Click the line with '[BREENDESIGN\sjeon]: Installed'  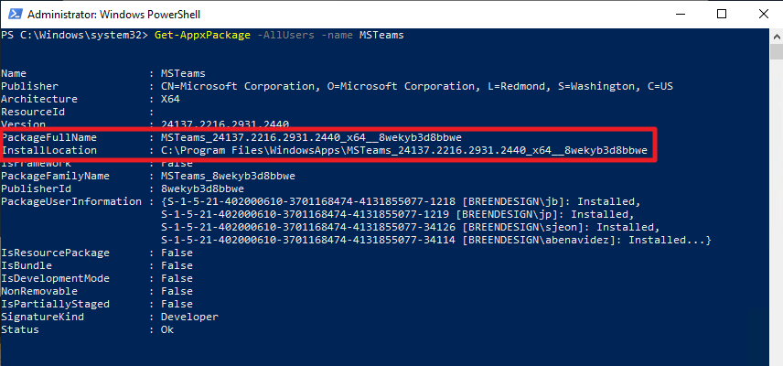pyautogui.click(x=411, y=227)
